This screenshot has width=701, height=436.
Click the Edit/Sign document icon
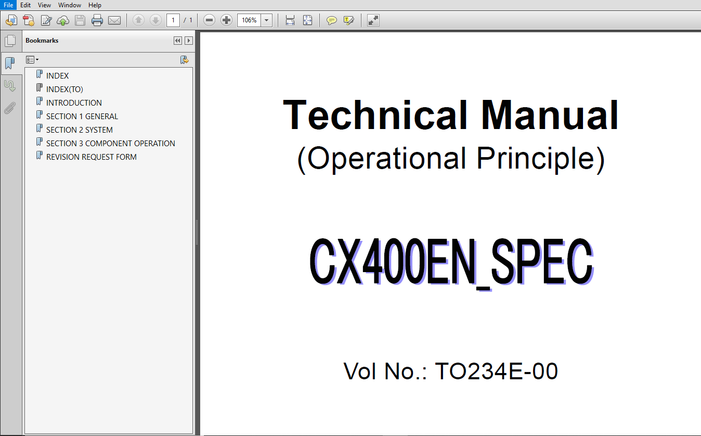(46, 20)
